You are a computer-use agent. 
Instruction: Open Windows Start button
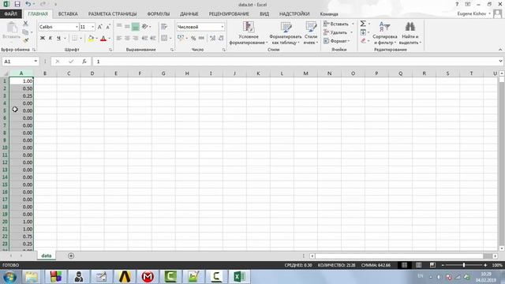9,277
